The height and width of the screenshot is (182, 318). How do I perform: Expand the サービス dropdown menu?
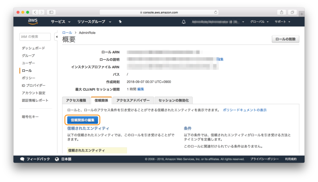point(61,22)
